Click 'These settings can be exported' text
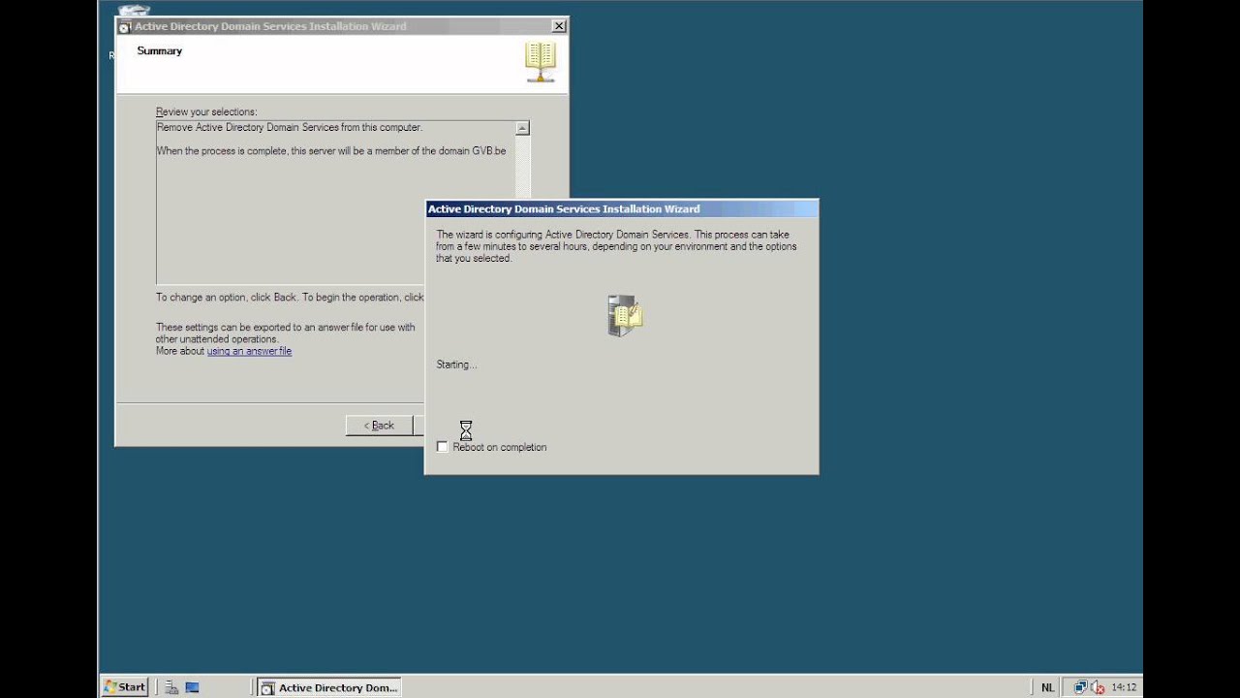 pyautogui.click(x=286, y=333)
